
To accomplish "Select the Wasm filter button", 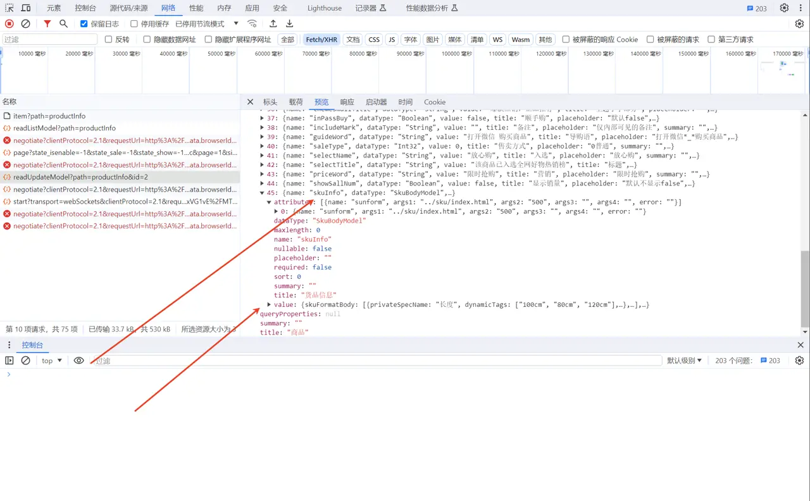I will point(521,39).
